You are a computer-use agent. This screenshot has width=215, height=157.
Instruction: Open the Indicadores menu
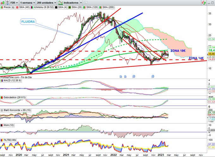71,3
